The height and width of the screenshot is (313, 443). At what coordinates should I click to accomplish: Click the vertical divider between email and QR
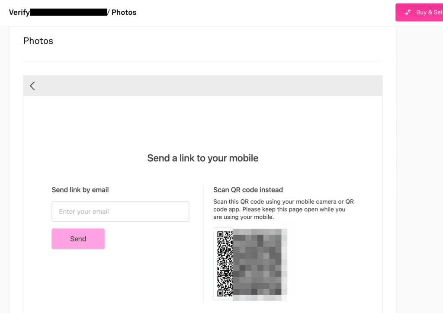coord(203,243)
